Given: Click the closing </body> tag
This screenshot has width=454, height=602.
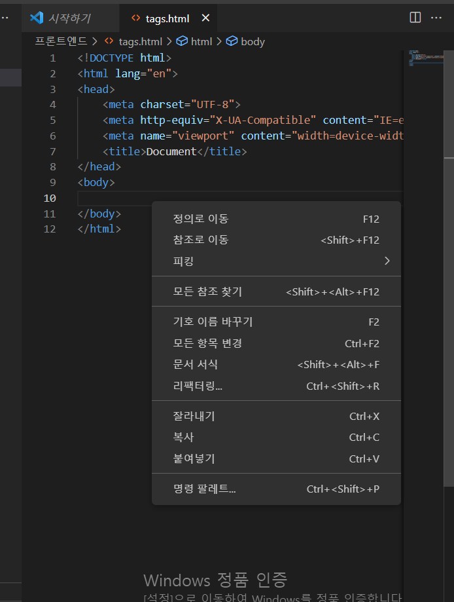Looking at the screenshot, I should point(99,214).
